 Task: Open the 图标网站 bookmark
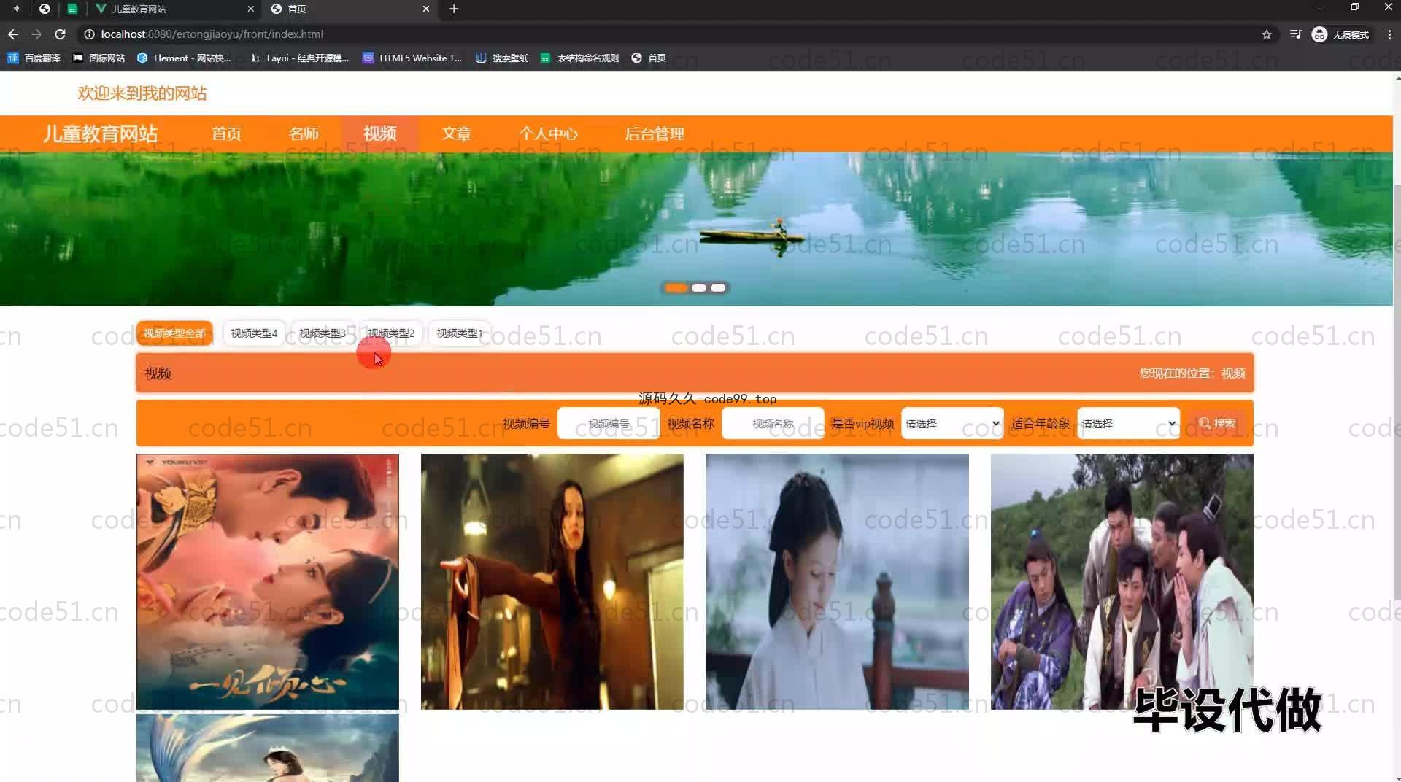coord(99,58)
